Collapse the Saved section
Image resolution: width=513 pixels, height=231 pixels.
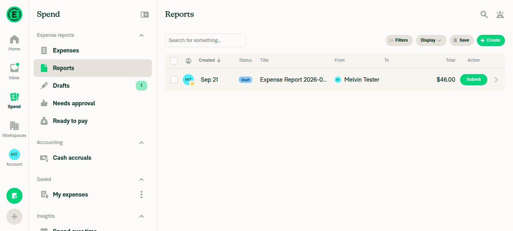click(x=141, y=179)
